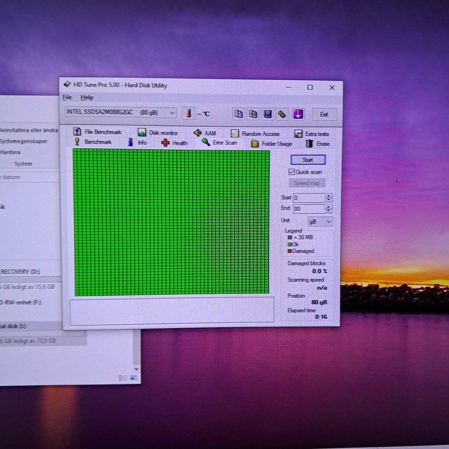Click the thermometer temperature icon
Screen dimensions: 449x449
(189, 113)
